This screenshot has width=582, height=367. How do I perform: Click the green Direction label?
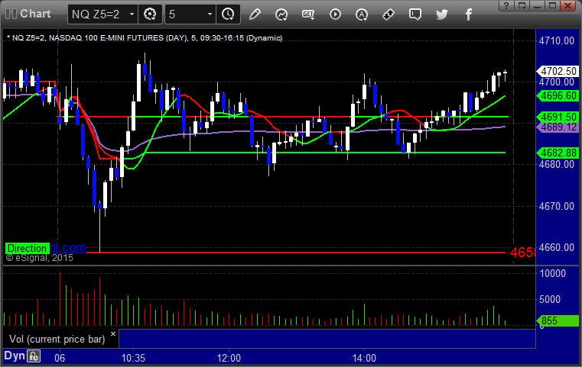(28, 248)
